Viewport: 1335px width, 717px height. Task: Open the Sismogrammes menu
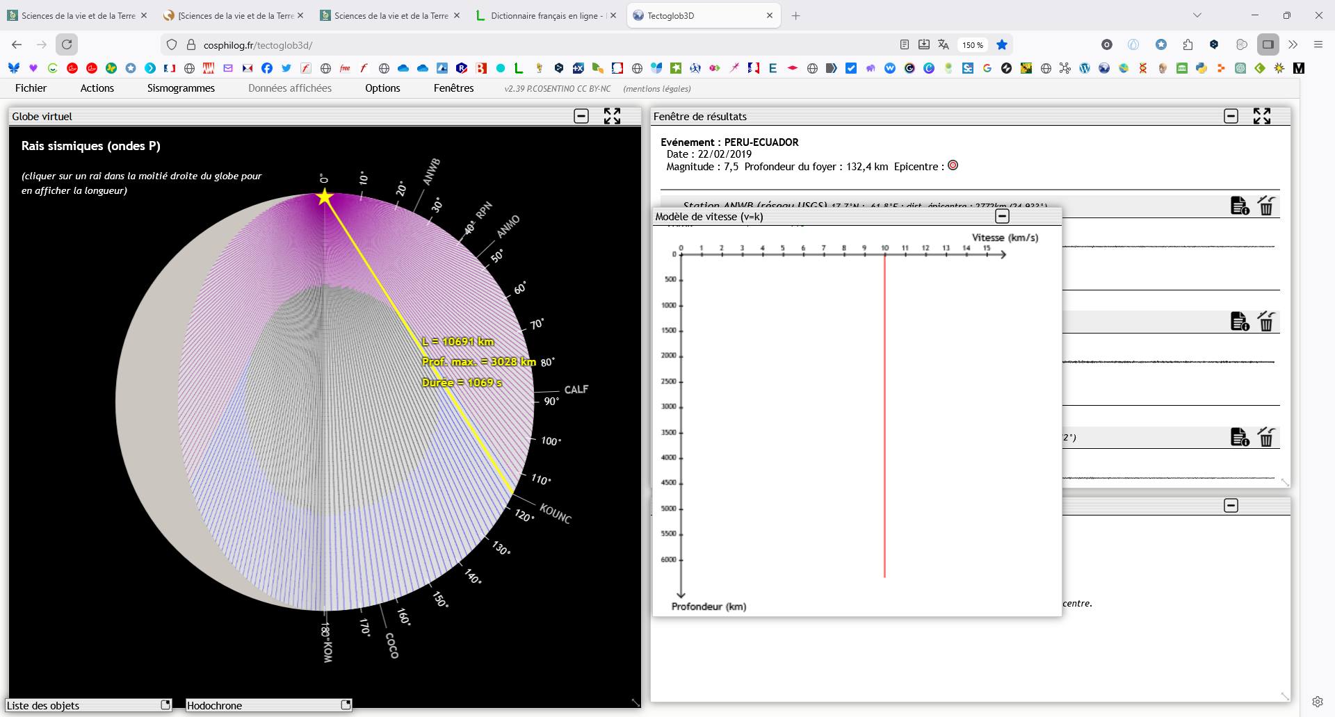pos(181,88)
